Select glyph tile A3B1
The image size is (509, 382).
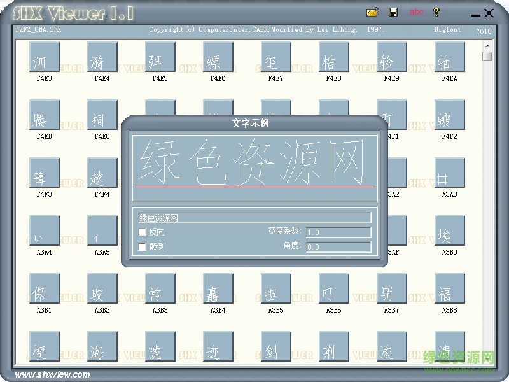point(45,288)
